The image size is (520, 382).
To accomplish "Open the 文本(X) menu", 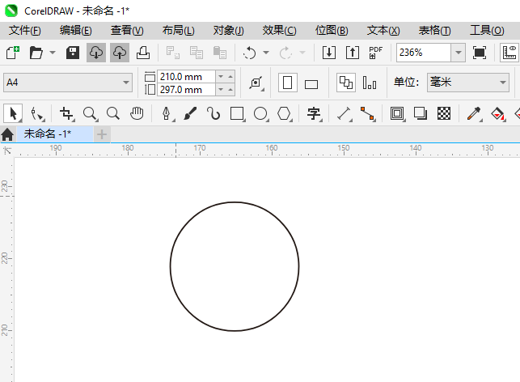I will coord(383,31).
